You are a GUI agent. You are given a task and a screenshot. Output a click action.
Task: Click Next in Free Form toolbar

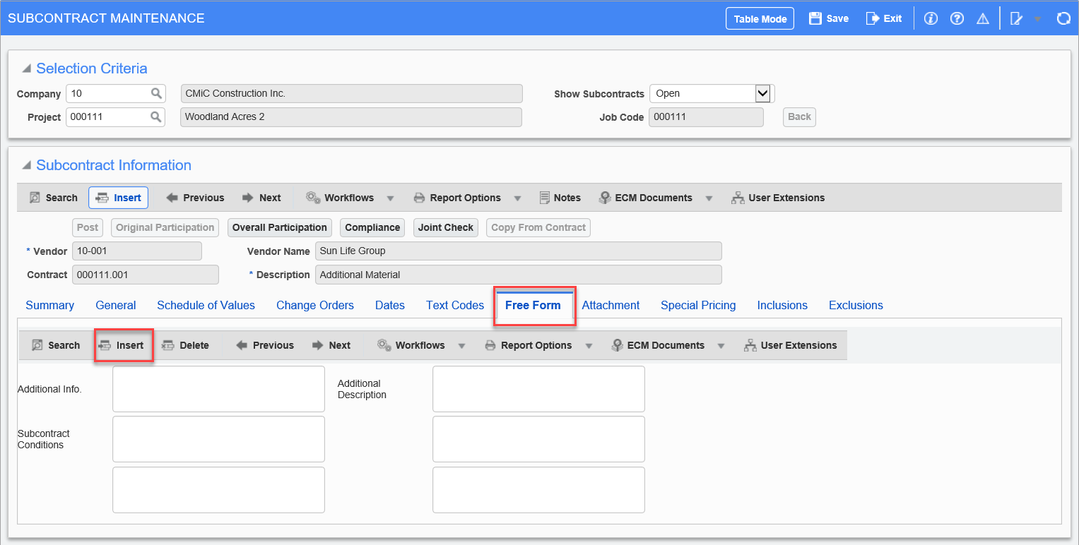331,345
